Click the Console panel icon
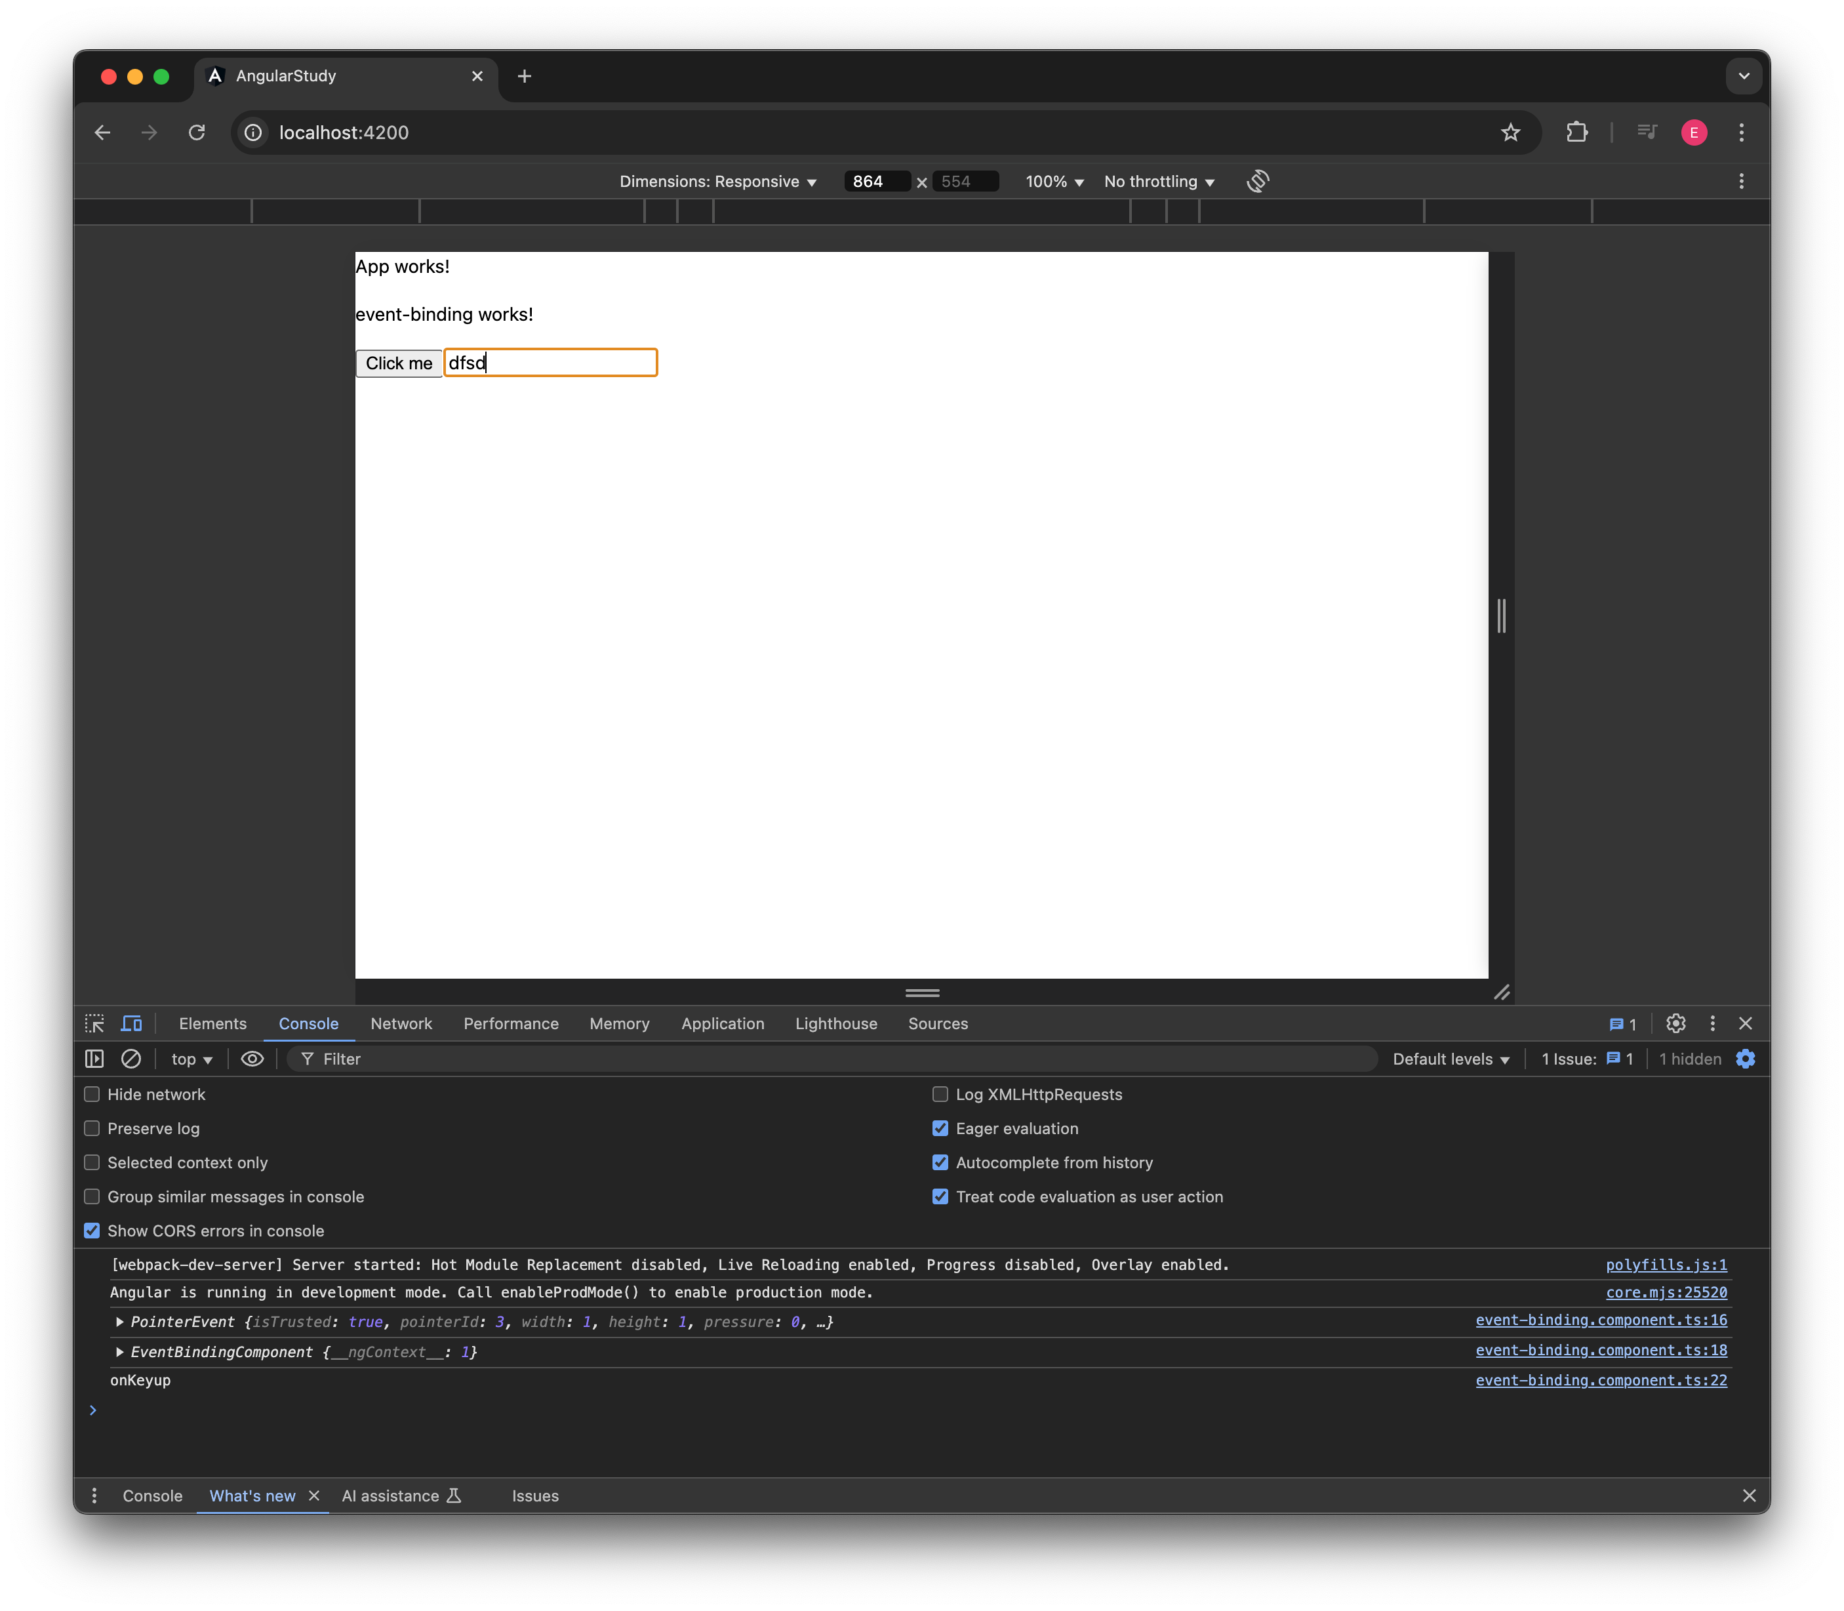This screenshot has height=1611, width=1844. point(309,1023)
